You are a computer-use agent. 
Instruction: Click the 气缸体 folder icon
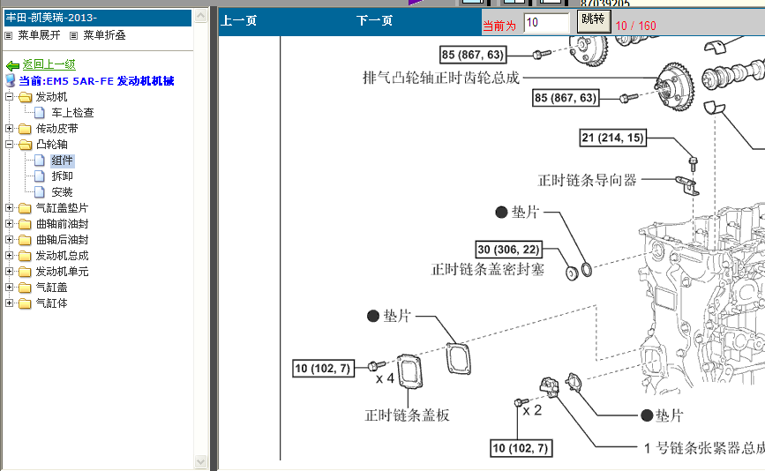point(25,303)
